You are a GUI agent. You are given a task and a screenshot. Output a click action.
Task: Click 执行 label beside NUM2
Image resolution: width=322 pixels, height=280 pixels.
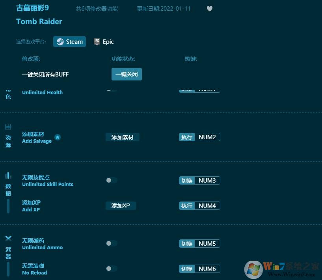click(x=187, y=137)
